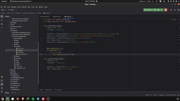The width and height of the screenshot is (180, 101).
Task: Open IDE settings gear icon
Action: click(178, 10)
